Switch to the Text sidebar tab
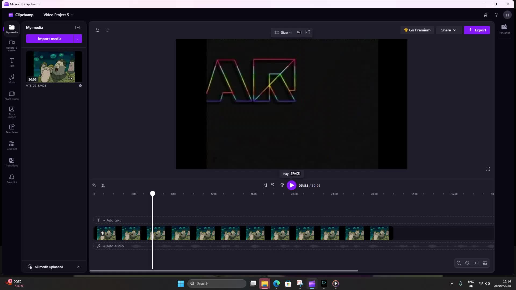The height and width of the screenshot is (290, 516). click(x=12, y=62)
